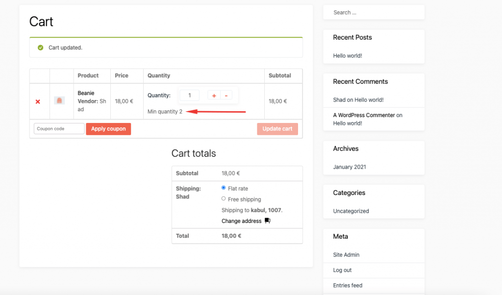The height and width of the screenshot is (295, 502).
Task: Select Free shipping option
Action: 224,198
